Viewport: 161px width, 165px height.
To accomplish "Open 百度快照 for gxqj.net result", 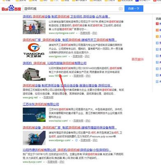I will 48,97.
